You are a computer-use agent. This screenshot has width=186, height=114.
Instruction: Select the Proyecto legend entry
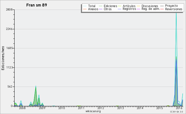pyautogui.click(x=171, y=6)
